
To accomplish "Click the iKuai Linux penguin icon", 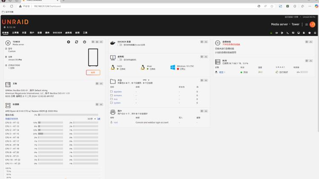I will pos(142,67).
